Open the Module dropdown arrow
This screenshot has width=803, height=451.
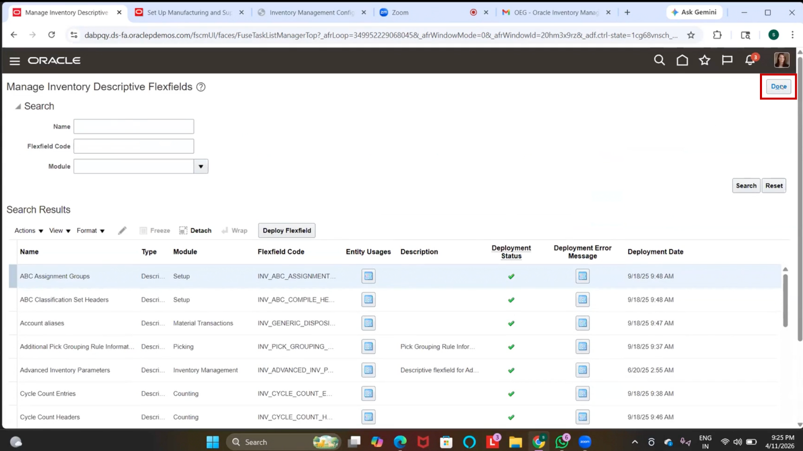(201, 166)
